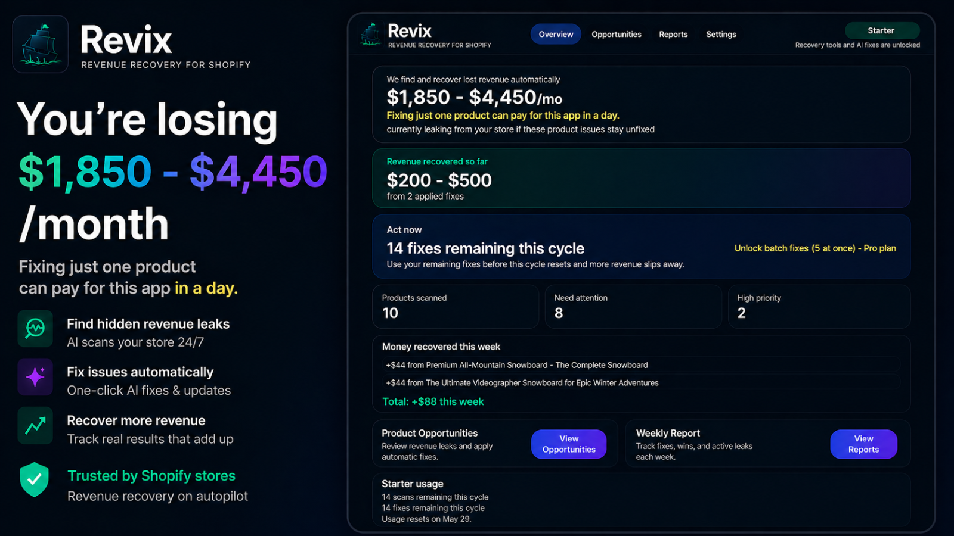Click the Ultimate Videographer Snowboard recovery row
Screen dimensions: 954x536
click(x=641, y=383)
